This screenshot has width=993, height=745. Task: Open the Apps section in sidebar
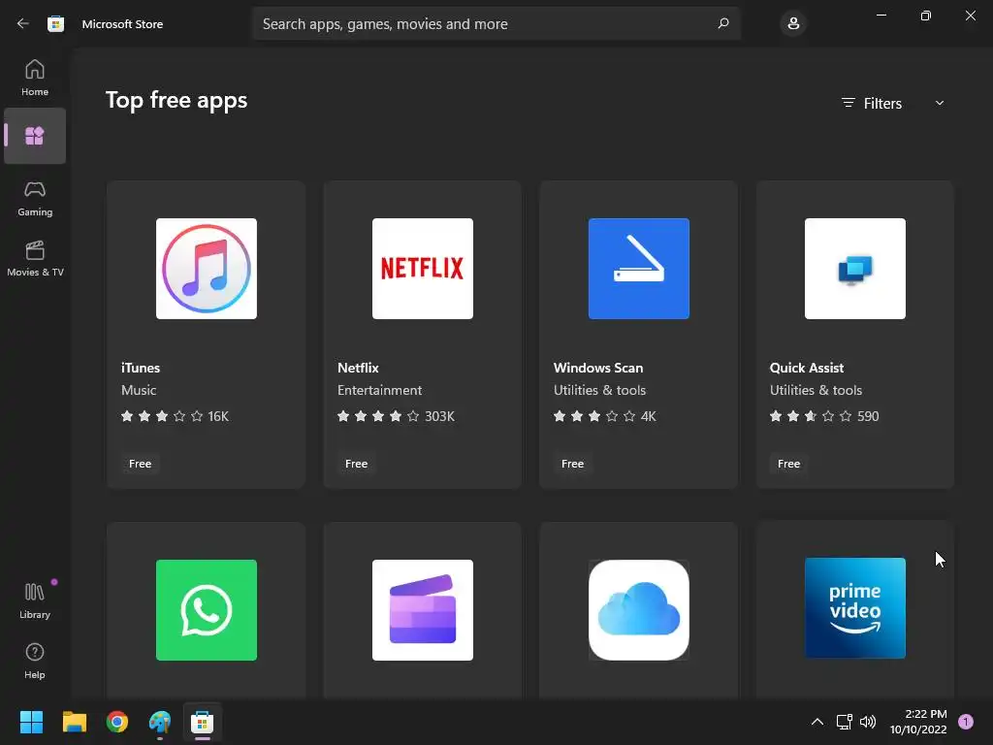coord(35,136)
